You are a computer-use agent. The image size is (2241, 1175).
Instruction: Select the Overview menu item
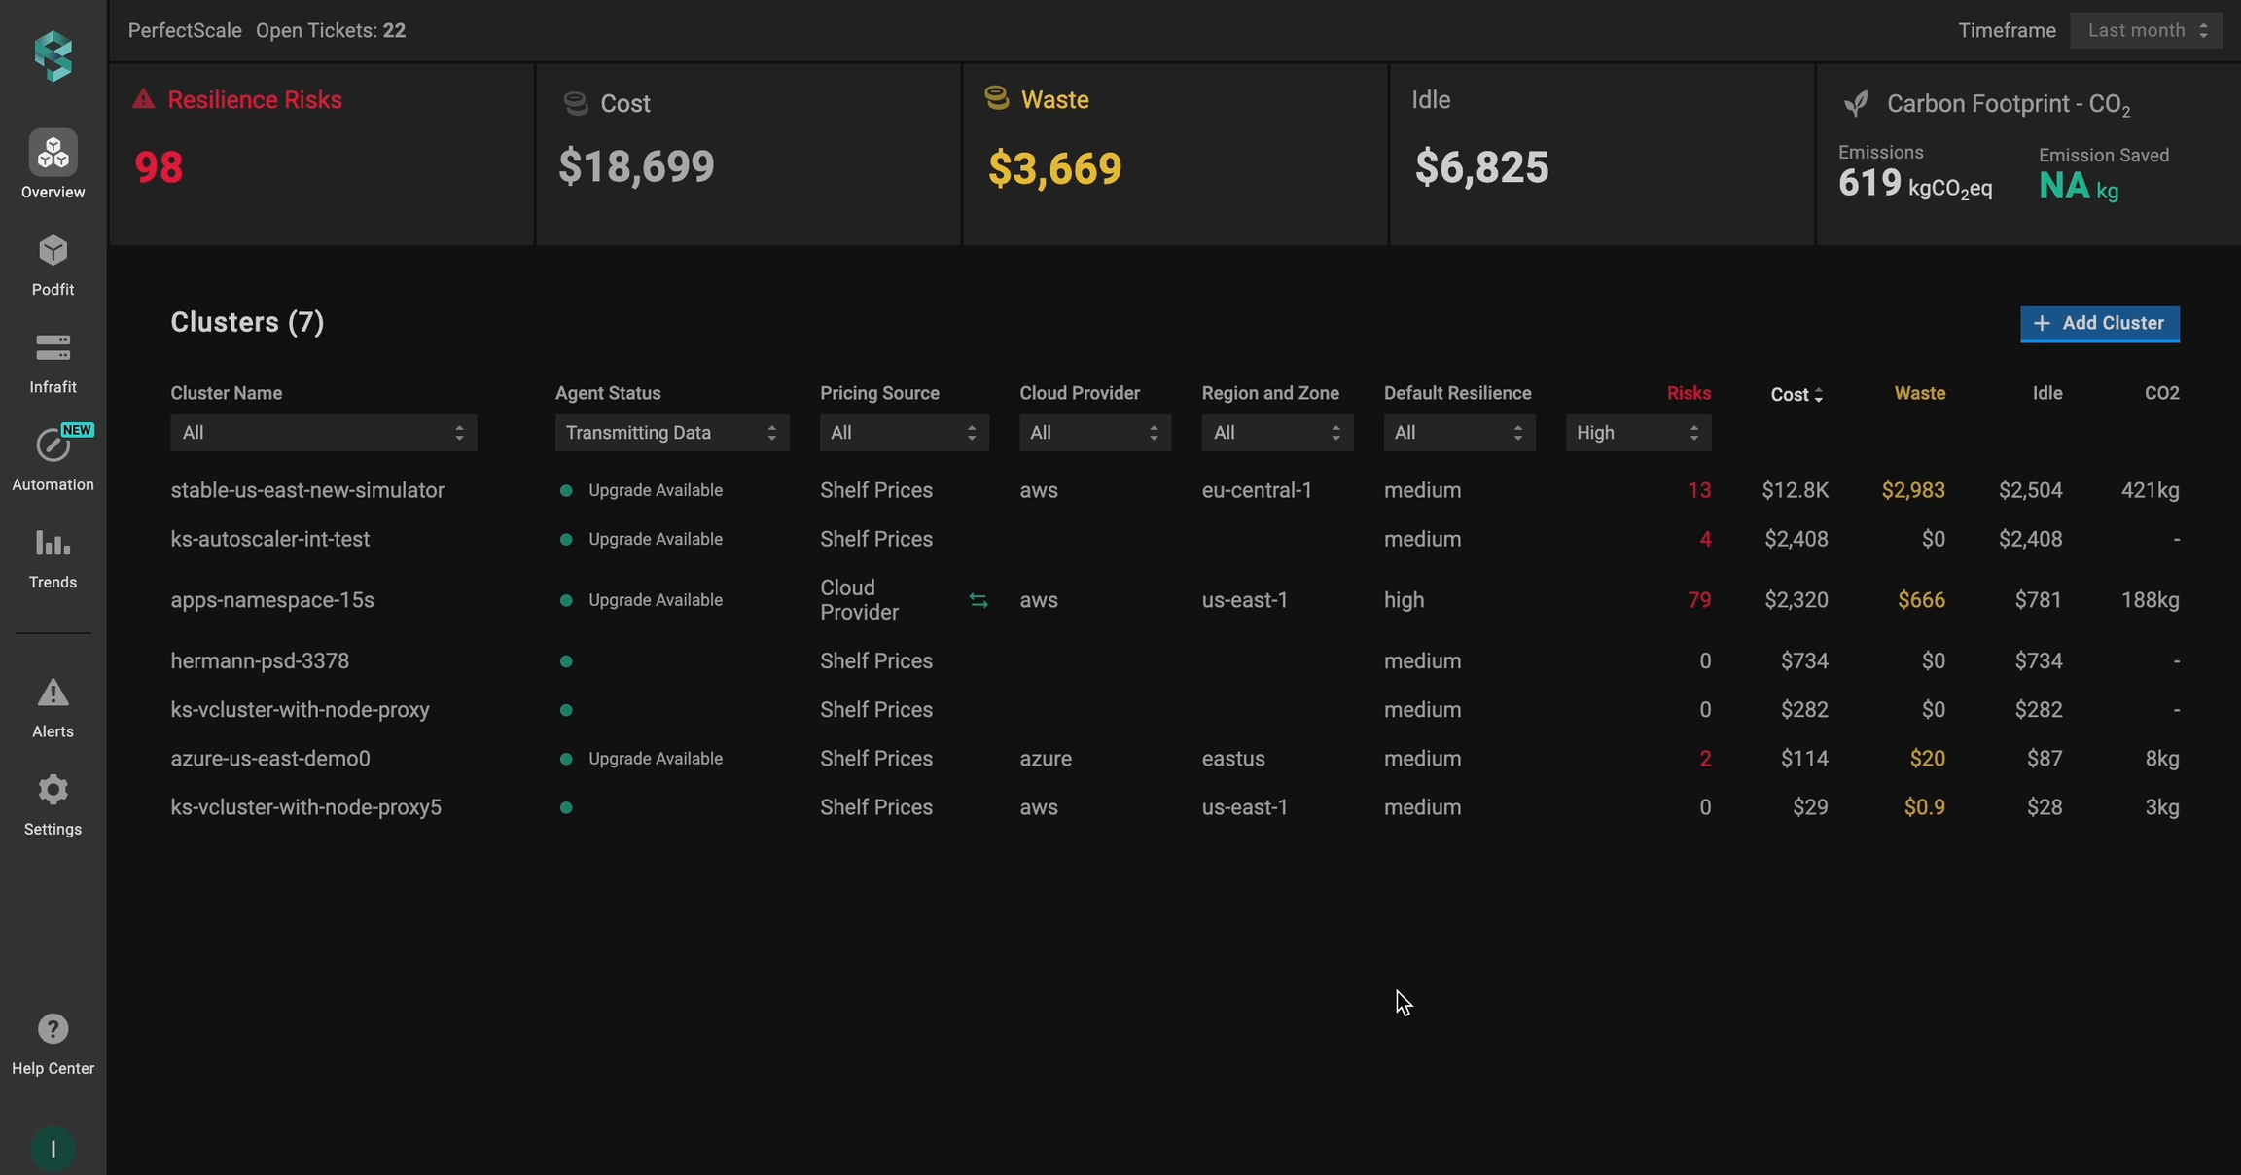point(53,165)
